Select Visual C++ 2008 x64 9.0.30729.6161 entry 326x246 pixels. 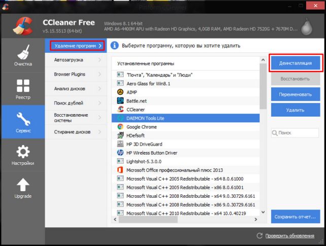pos(186,196)
